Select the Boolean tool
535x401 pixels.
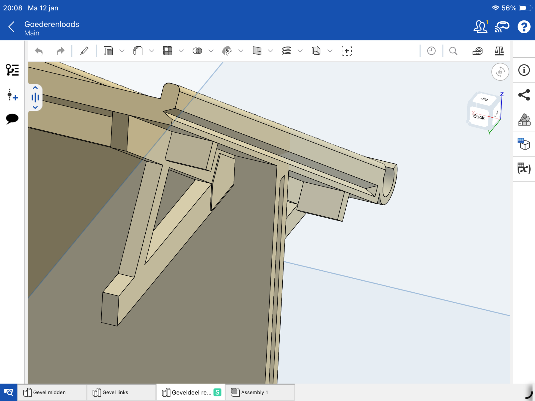(x=197, y=51)
